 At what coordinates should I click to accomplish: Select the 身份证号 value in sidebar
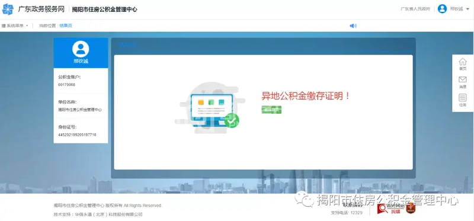tap(77, 135)
